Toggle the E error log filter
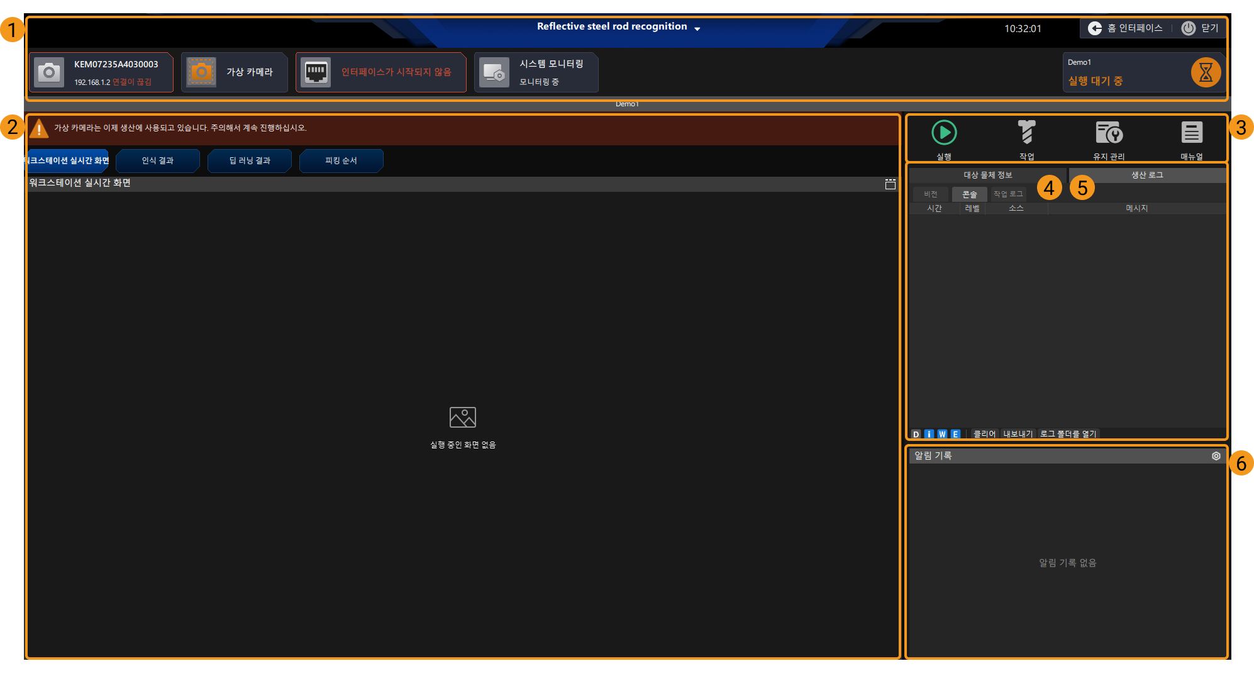Viewport: 1254px width, 678px height. click(x=955, y=435)
